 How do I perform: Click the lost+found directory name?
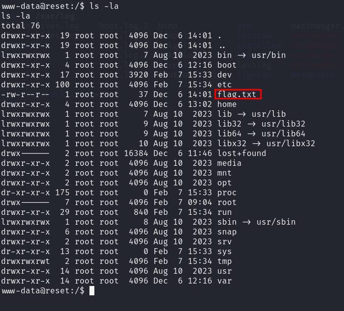[x=241, y=153]
